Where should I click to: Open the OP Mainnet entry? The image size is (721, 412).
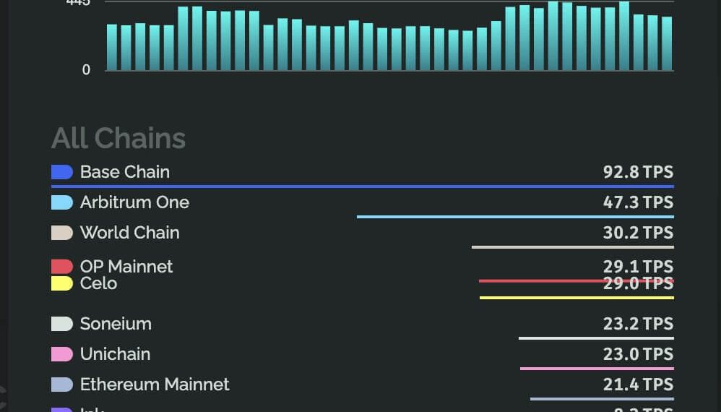tap(126, 267)
